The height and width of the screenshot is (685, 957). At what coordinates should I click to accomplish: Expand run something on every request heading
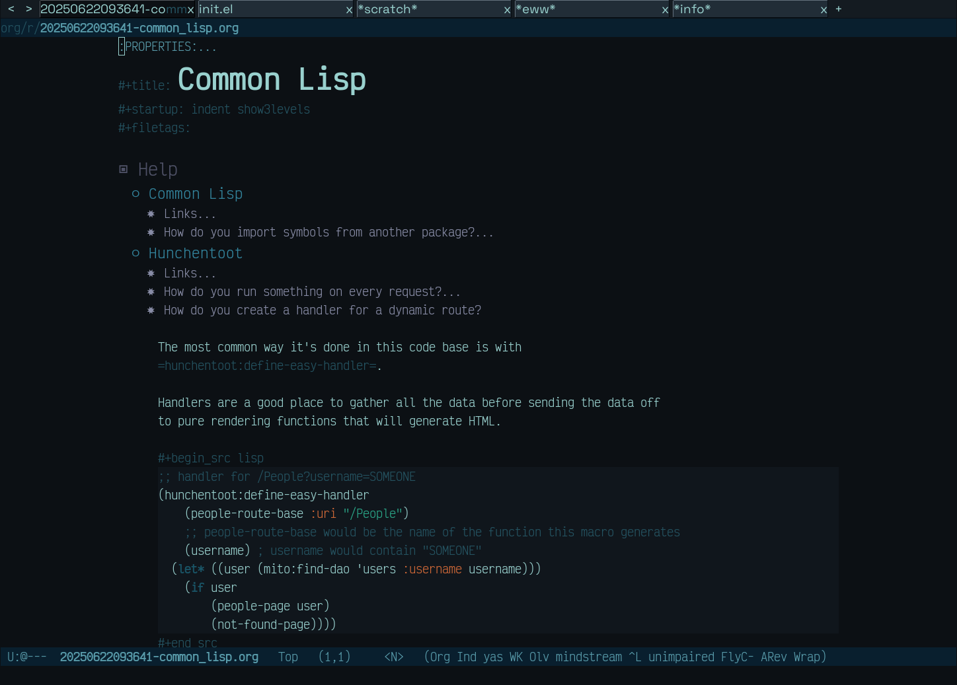pos(312,292)
